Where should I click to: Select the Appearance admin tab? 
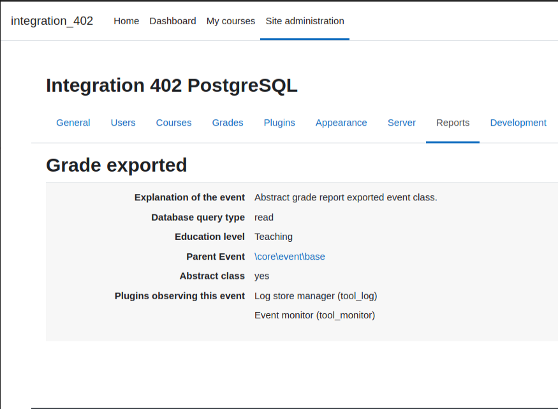click(x=341, y=123)
